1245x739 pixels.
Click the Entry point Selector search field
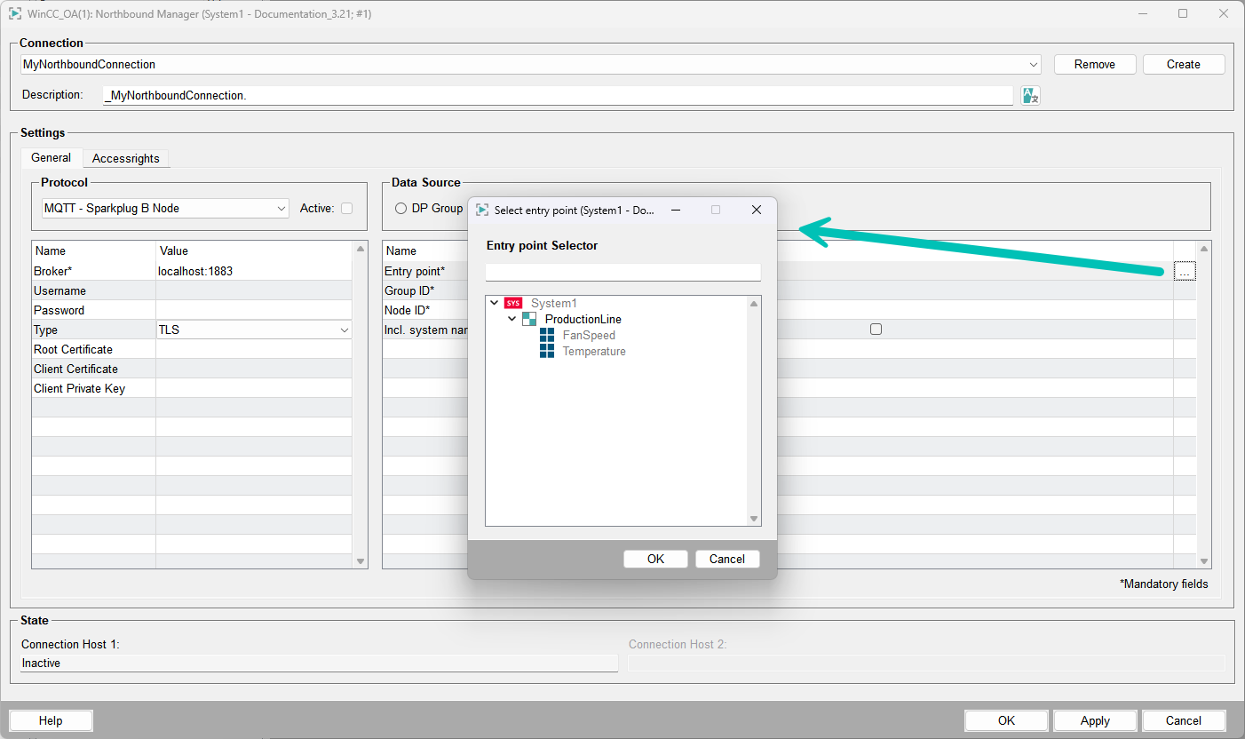tap(622, 272)
